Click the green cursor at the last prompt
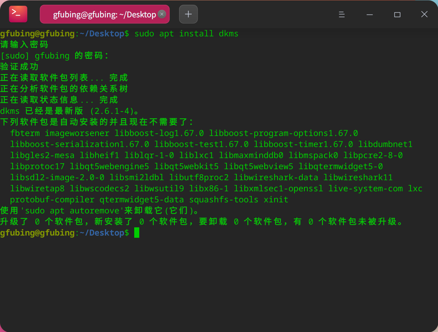The height and width of the screenshot is (332, 438). (137, 233)
